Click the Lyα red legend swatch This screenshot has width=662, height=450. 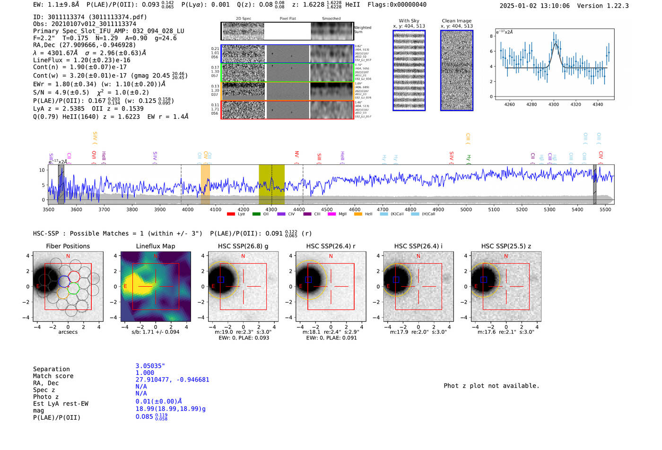coord(231,214)
